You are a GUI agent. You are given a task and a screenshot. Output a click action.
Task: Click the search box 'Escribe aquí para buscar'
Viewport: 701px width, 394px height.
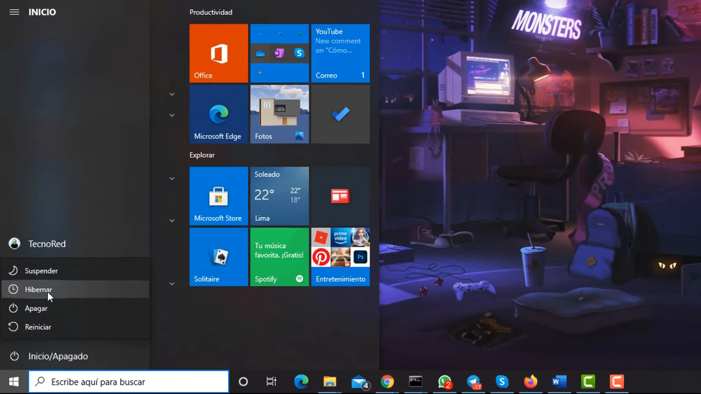[x=129, y=382]
